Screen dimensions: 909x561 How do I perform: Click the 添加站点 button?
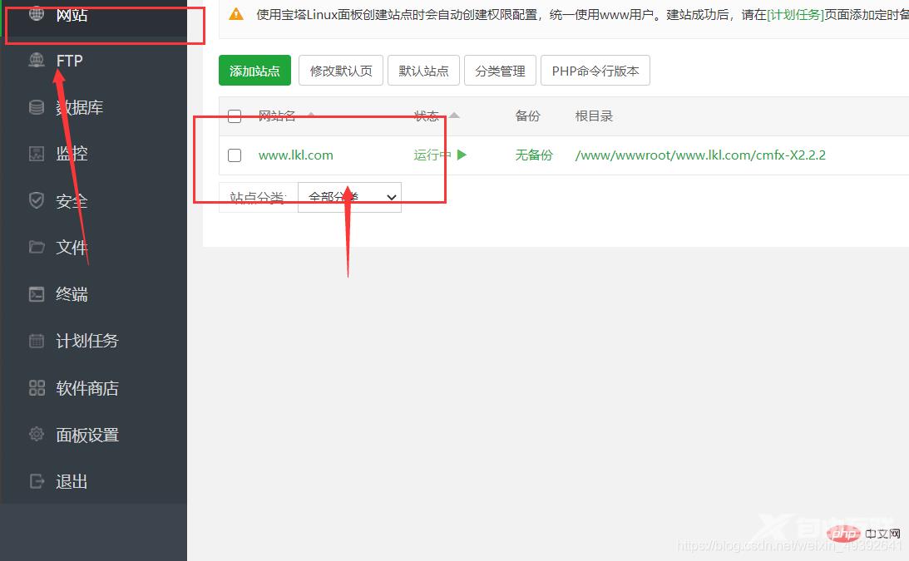(254, 71)
